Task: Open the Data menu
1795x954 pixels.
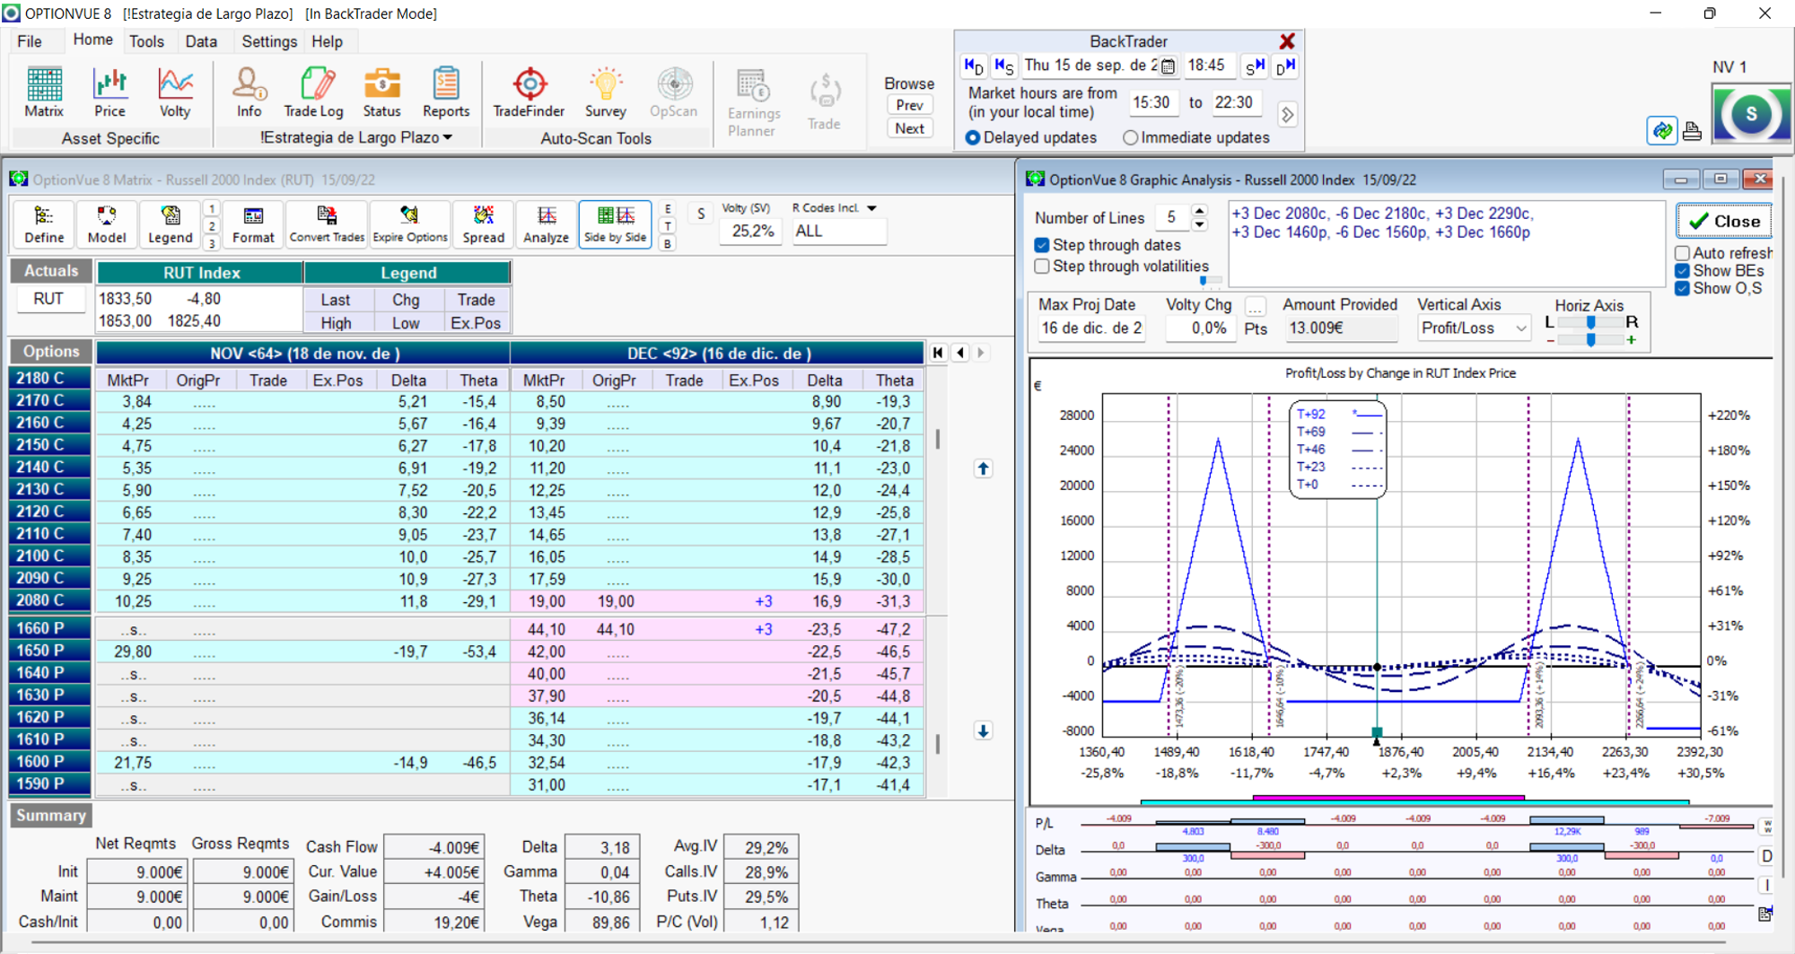Action: [201, 41]
